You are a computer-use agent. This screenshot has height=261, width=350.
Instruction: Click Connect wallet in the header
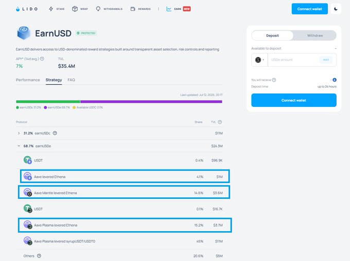click(x=310, y=9)
